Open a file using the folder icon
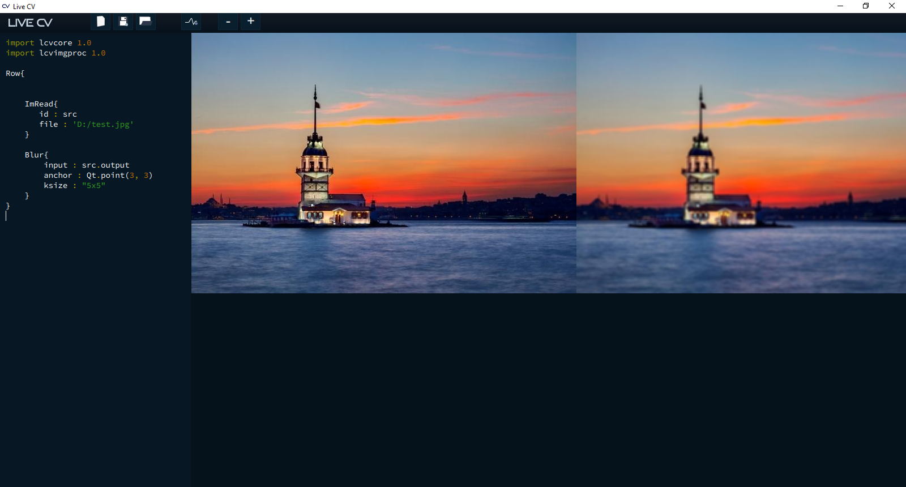Image resolution: width=906 pixels, height=487 pixels. point(146,22)
